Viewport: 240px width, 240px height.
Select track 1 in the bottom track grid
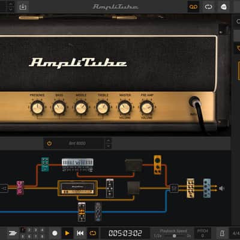pos(23,230)
